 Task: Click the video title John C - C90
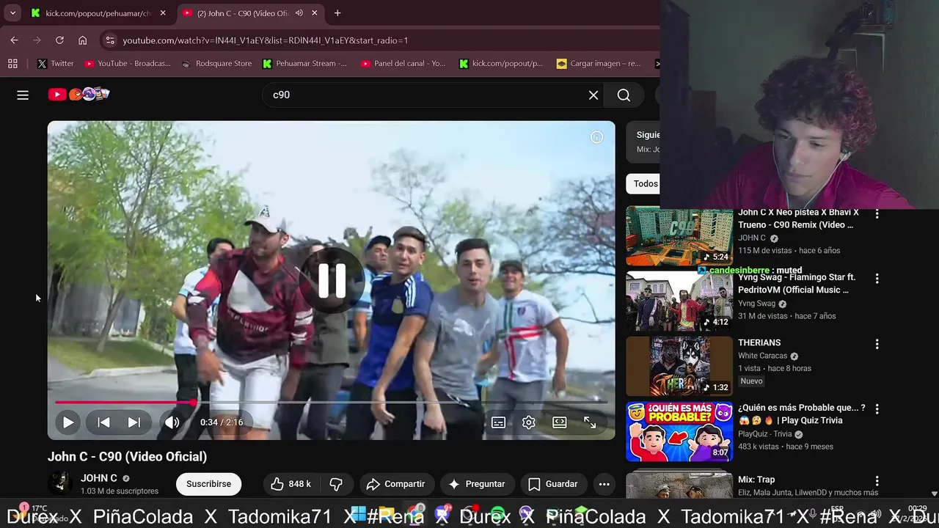[x=127, y=456]
